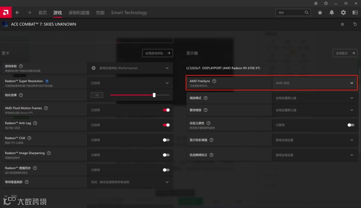Viewport: 361px width, 208px height.
Task: Switch to Smart Technology tab
Action: pos(129,13)
